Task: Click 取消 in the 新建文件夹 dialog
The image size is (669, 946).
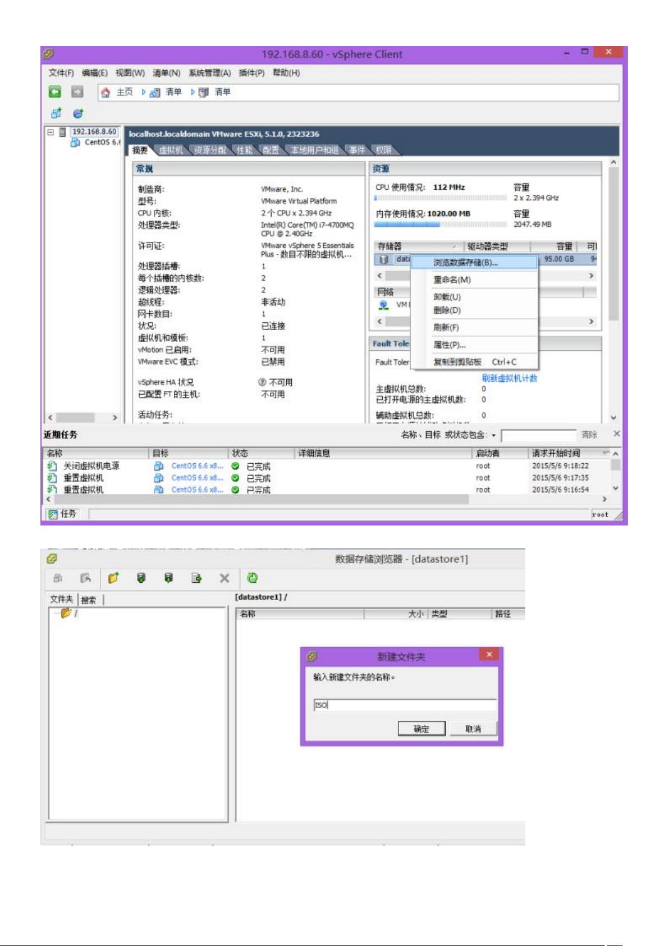Action: (473, 729)
